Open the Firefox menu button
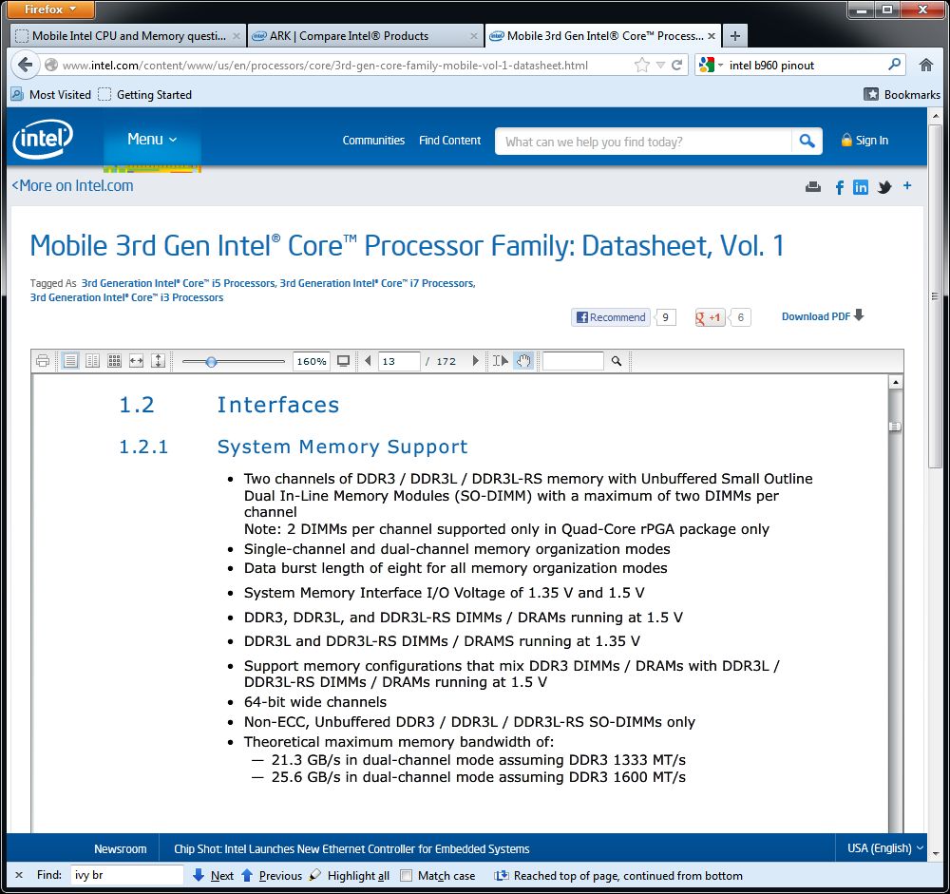 [x=51, y=10]
